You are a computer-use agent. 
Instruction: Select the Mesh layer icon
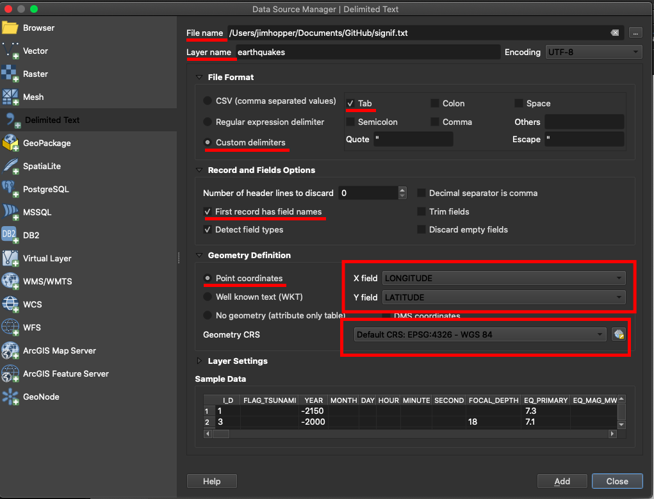tap(11, 97)
